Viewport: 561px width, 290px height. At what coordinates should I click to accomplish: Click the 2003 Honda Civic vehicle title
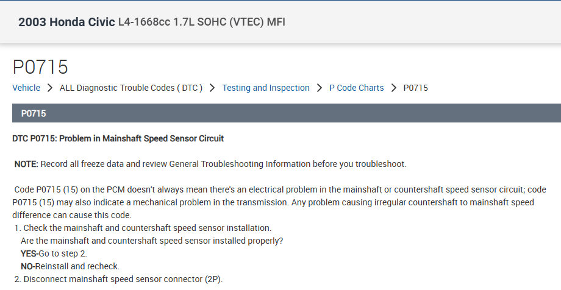pyautogui.click(x=66, y=23)
